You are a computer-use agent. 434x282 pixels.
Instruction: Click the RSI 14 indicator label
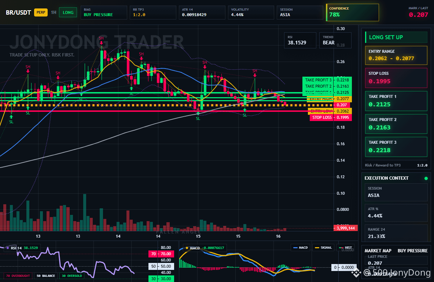[x=22, y=248]
